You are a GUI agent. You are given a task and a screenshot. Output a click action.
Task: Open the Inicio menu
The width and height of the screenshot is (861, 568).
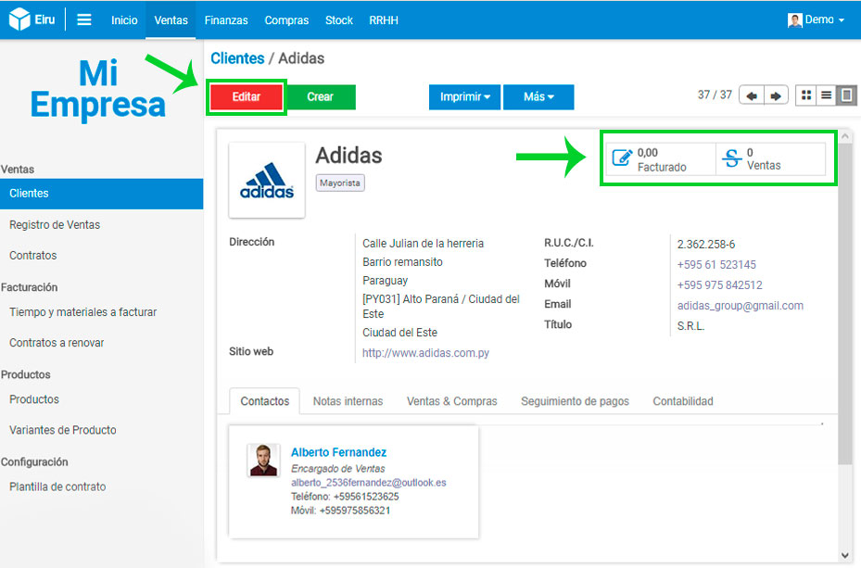point(124,20)
